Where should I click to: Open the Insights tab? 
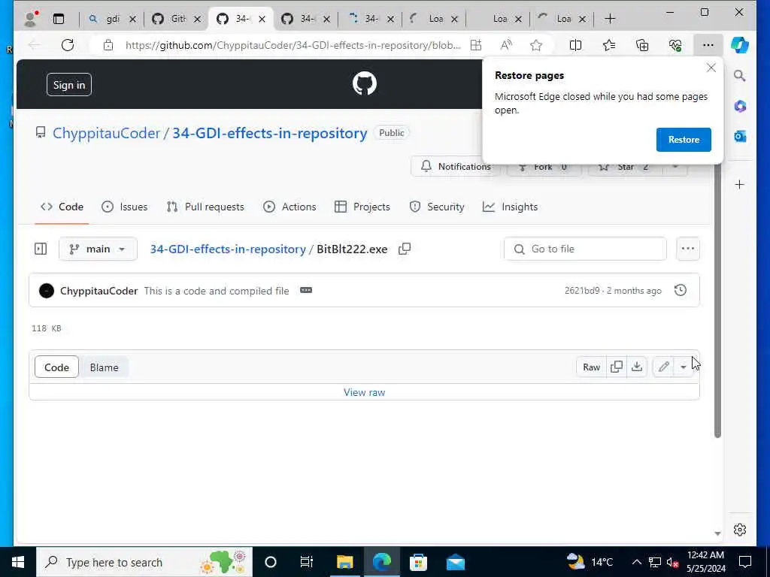[510, 207]
